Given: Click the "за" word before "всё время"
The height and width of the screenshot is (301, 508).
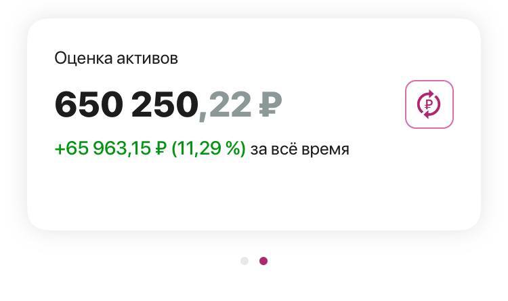Looking at the screenshot, I should 259,149.
